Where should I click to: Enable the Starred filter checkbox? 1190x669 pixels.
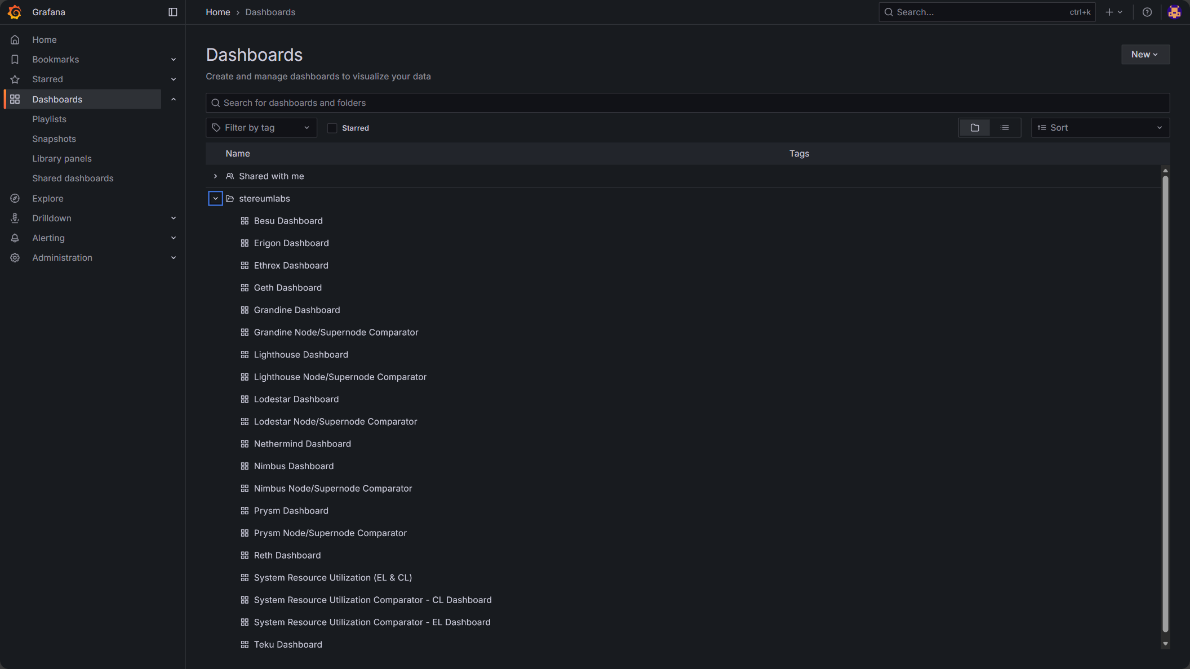point(332,128)
